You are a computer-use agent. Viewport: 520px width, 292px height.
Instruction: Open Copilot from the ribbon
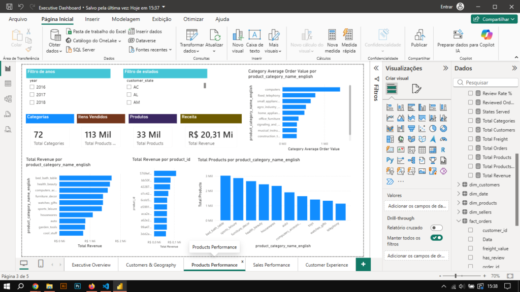click(x=486, y=39)
